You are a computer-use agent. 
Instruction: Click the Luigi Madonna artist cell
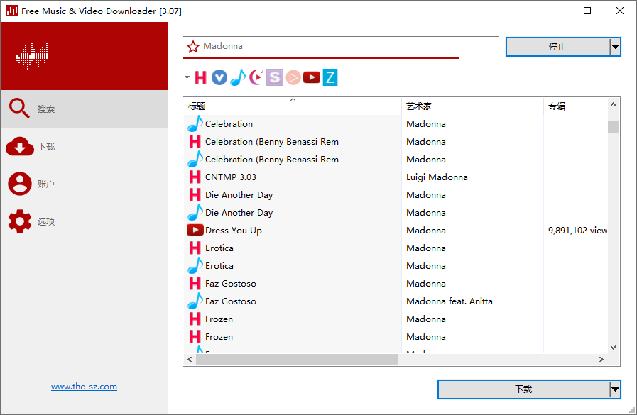[x=437, y=177]
